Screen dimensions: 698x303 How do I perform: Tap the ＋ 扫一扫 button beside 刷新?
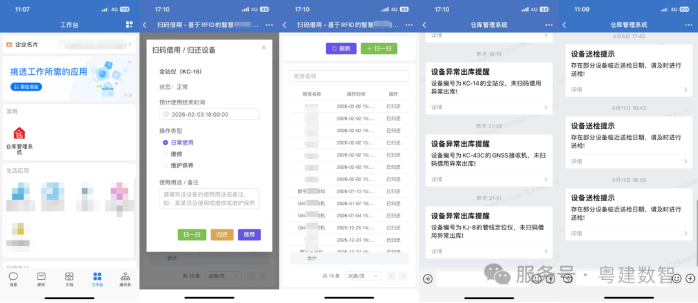(x=379, y=48)
